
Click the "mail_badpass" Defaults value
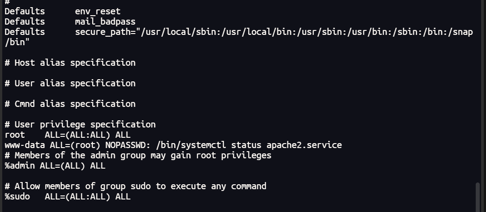(x=105, y=21)
